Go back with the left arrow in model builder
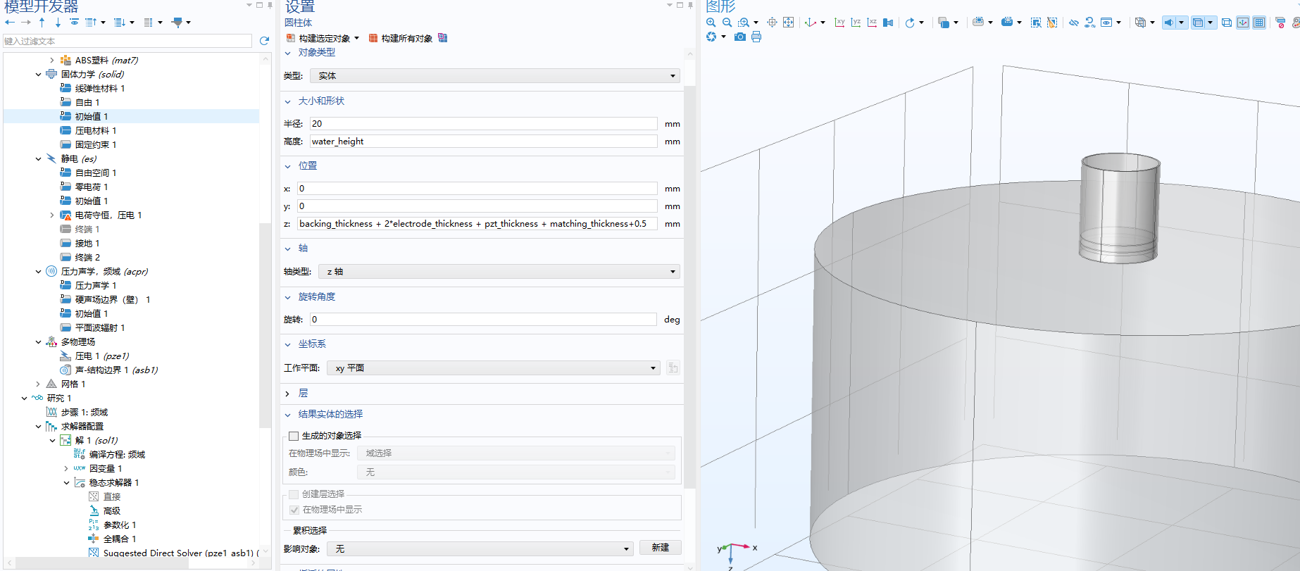 10,23
